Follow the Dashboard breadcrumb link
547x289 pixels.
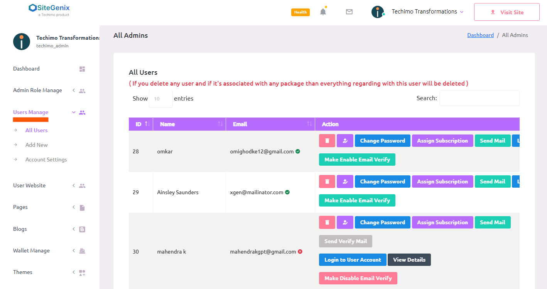pyautogui.click(x=480, y=35)
